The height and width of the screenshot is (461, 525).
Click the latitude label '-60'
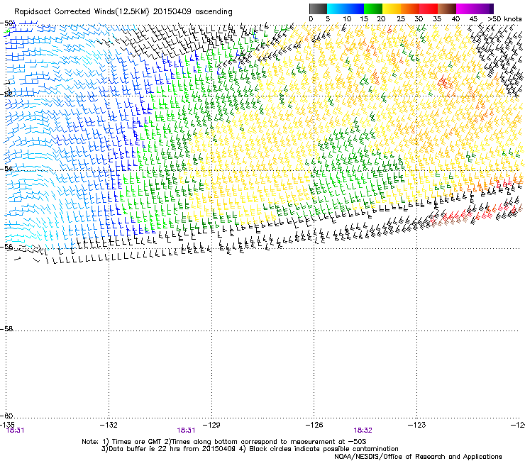[6, 416]
